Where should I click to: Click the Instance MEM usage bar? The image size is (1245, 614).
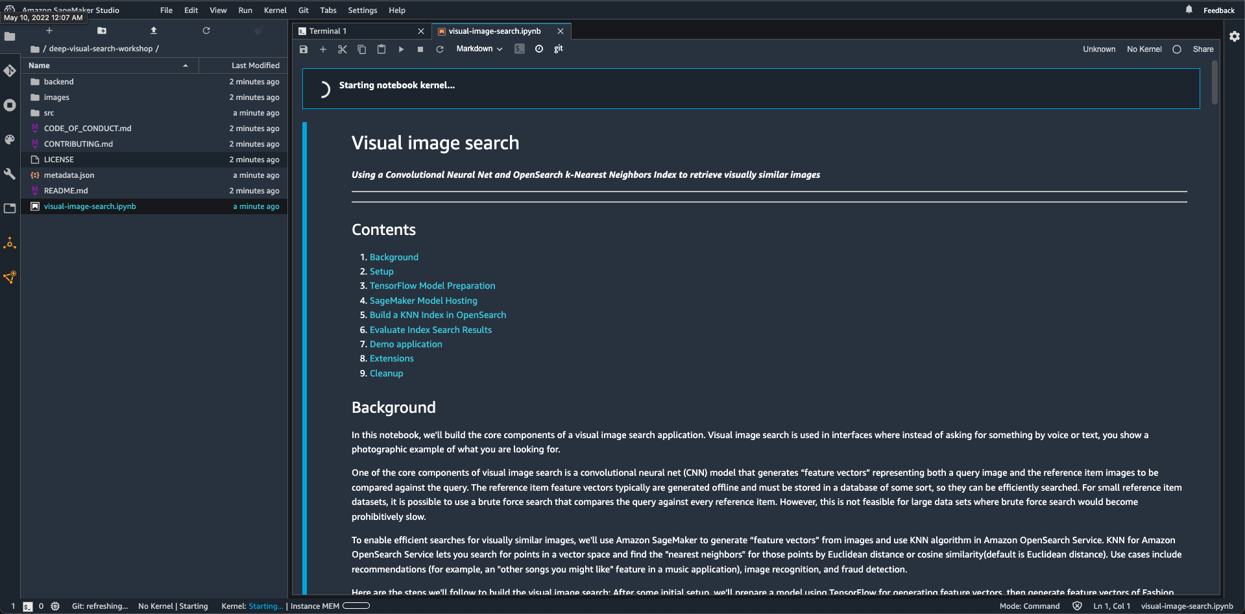[356, 606]
